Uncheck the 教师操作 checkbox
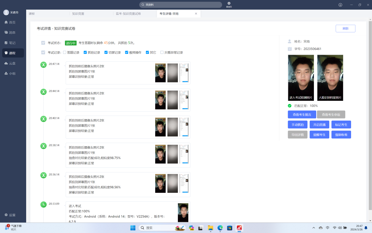 pos(127,52)
